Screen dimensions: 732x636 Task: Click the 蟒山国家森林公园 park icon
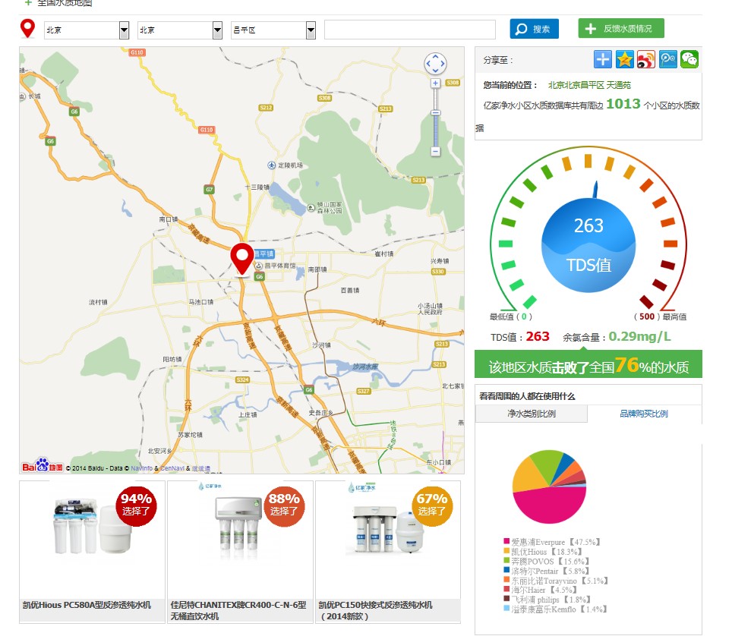[x=311, y=208]
